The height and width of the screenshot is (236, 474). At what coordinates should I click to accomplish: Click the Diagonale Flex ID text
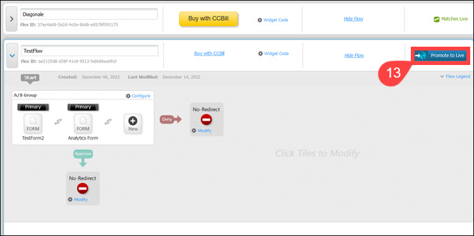coord(70,25)
